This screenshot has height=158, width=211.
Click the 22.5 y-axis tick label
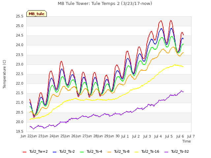click(19, 74)
